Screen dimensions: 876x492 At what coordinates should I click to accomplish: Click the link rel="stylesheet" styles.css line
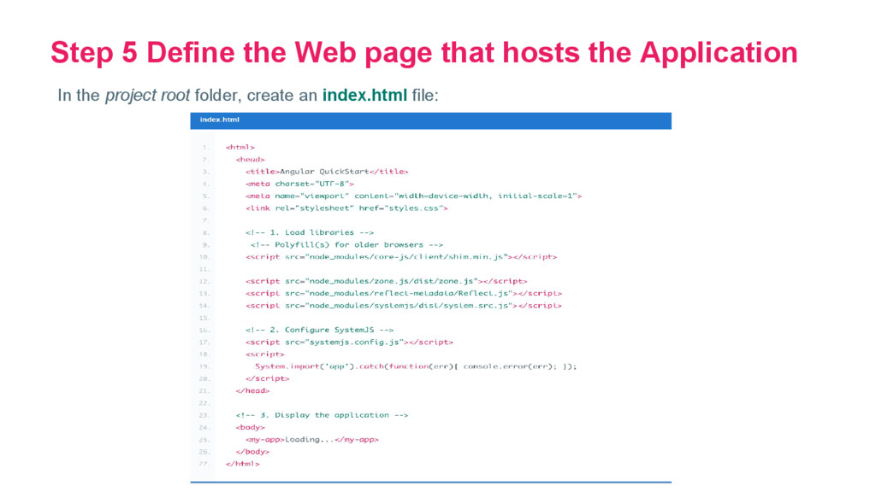pos(346,208)
